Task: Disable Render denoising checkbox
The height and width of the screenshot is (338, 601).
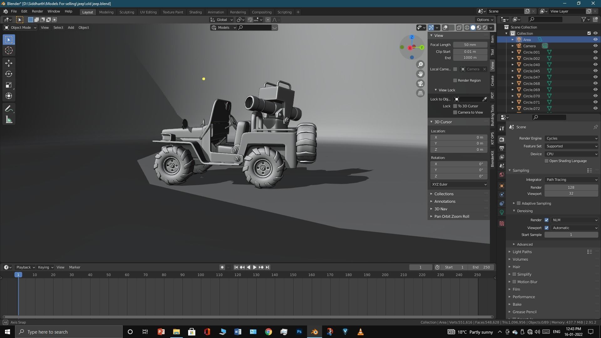Action: click(547, 220)
